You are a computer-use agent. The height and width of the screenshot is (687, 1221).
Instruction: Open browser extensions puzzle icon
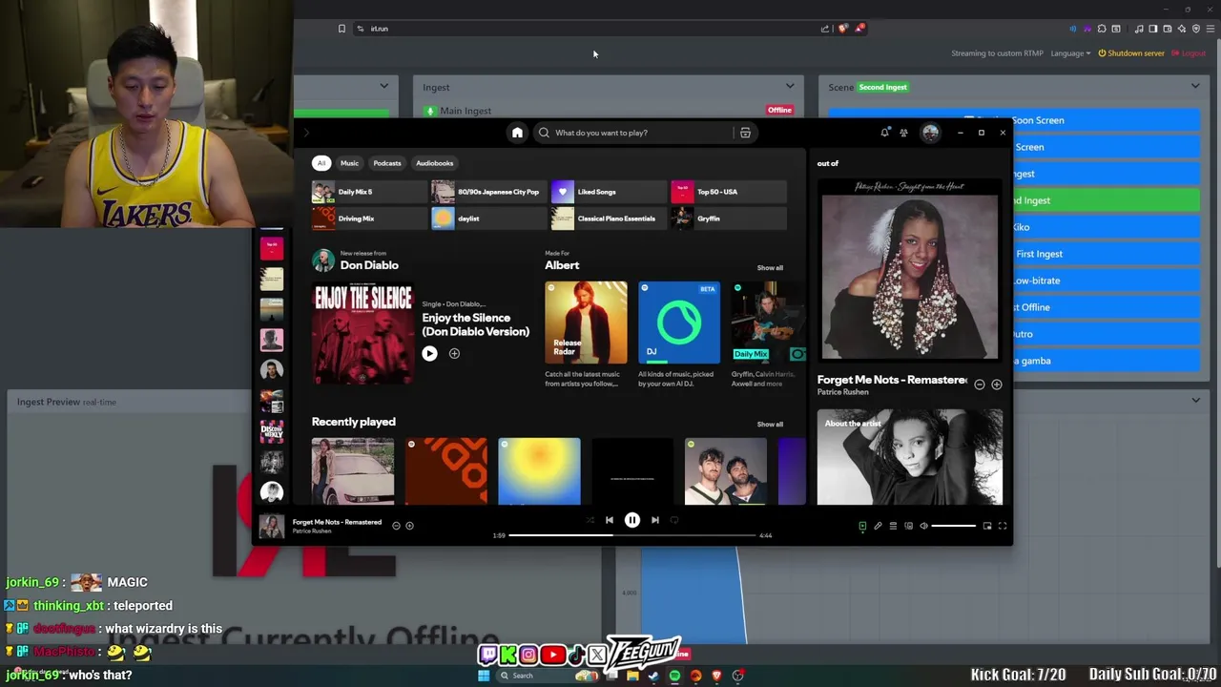1102,29
